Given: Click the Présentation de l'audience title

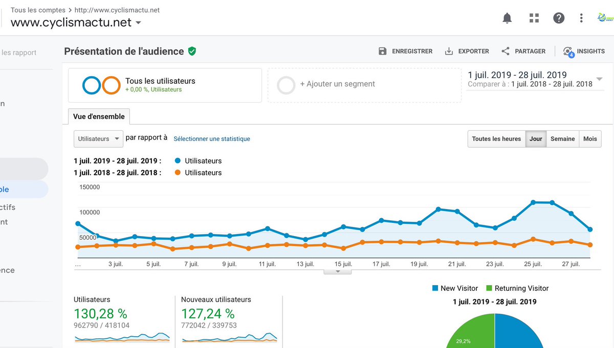Looking at the screenshot, I should click(x=124, y=51).
